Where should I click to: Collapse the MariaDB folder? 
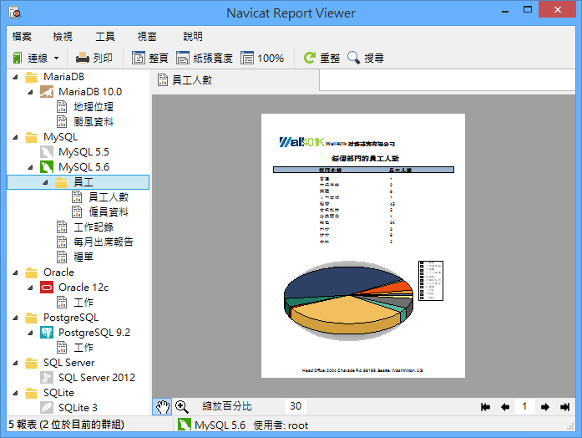(x=16, y=77)
